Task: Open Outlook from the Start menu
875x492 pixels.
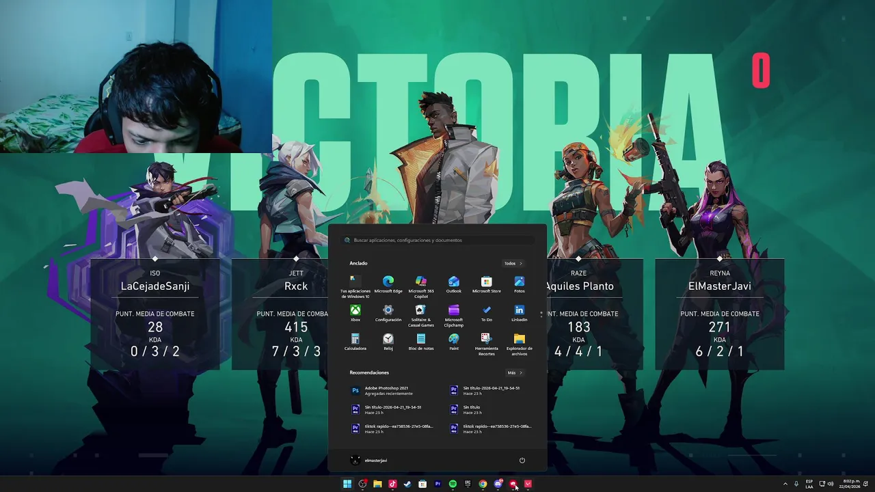Action: tap(454, 284)
